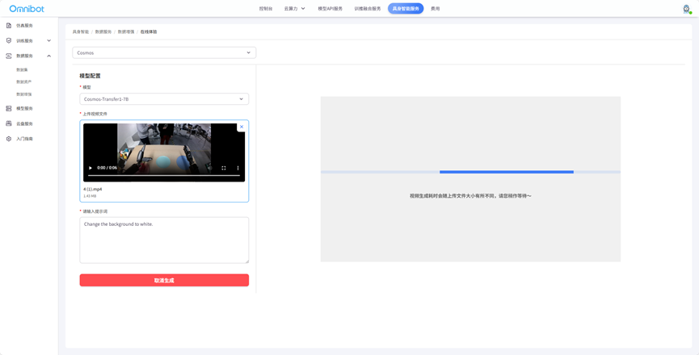This screenshot has width=699, height=355.
Task: Select the 具身智能服务 top tab
Action: (x=406, y=8)
